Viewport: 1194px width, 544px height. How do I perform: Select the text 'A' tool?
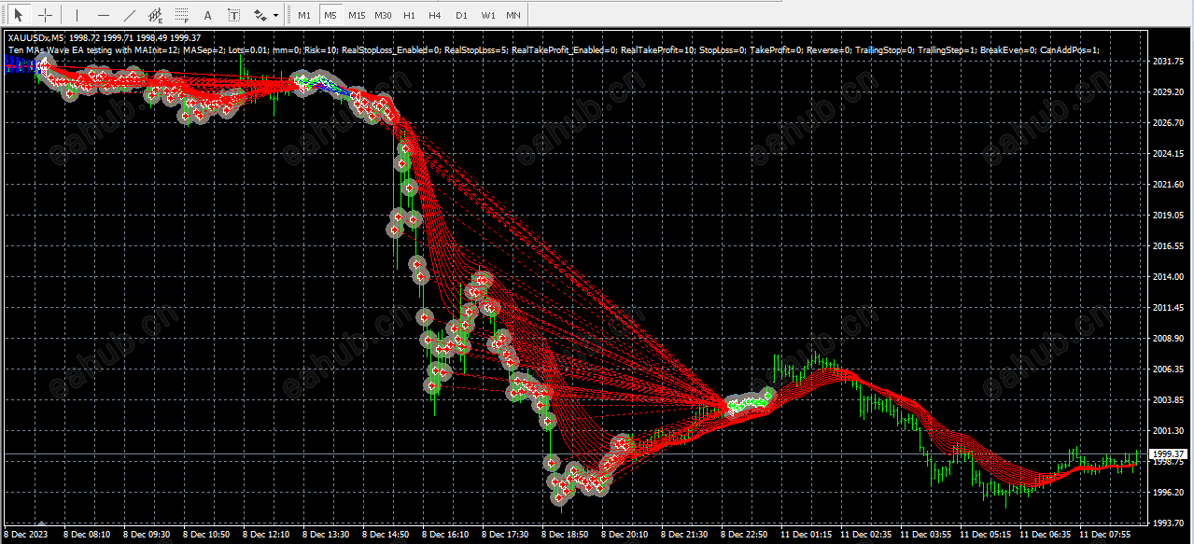pyautogui.click(x=207, y=15)
